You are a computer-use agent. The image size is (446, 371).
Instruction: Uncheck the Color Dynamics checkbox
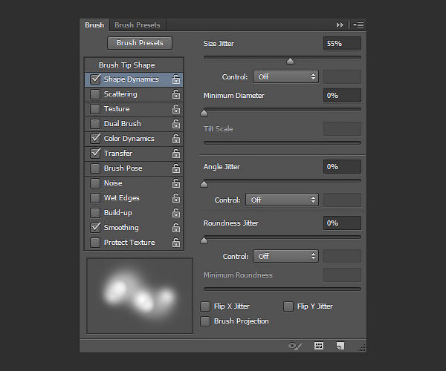[x=95, y=139]
